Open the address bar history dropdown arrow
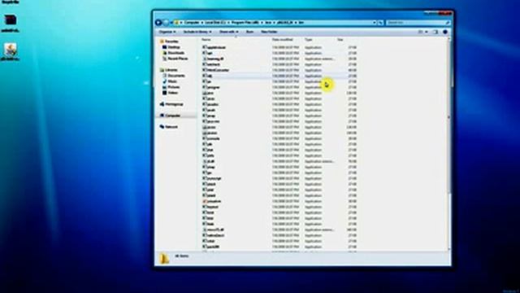520x293 pixels. [374, 23]
